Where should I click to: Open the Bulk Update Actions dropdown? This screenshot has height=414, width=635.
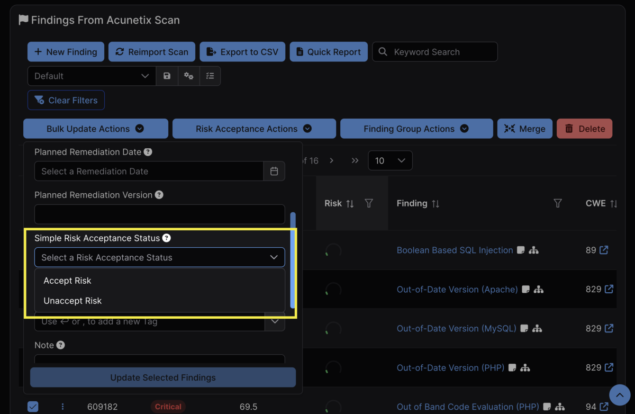(x=95, y=128)
